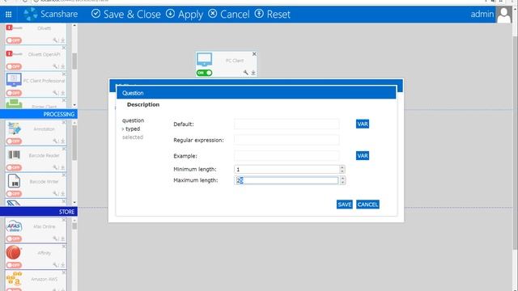518x291 pixels.
Task: Click download icon for Olivetti OpenAPI
Action: point(62,66)
